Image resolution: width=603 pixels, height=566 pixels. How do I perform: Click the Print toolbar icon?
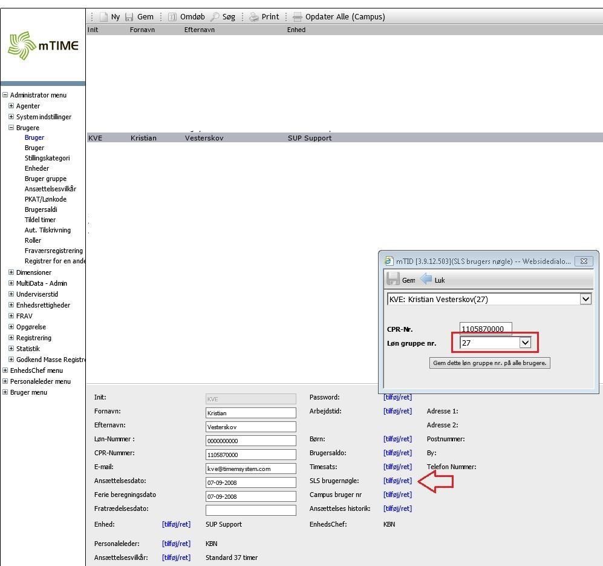(254, 17)
